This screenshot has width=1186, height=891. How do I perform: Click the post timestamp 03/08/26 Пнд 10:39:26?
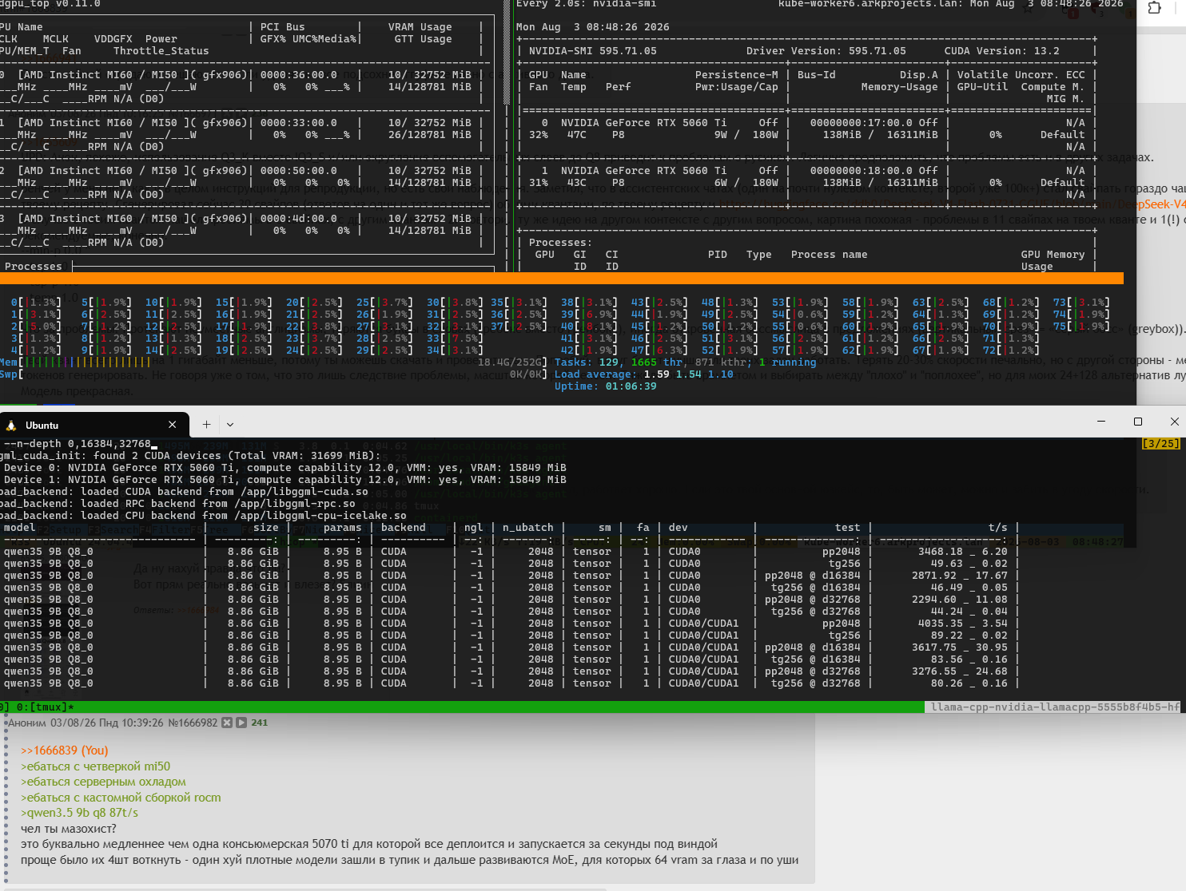(107, 723)
